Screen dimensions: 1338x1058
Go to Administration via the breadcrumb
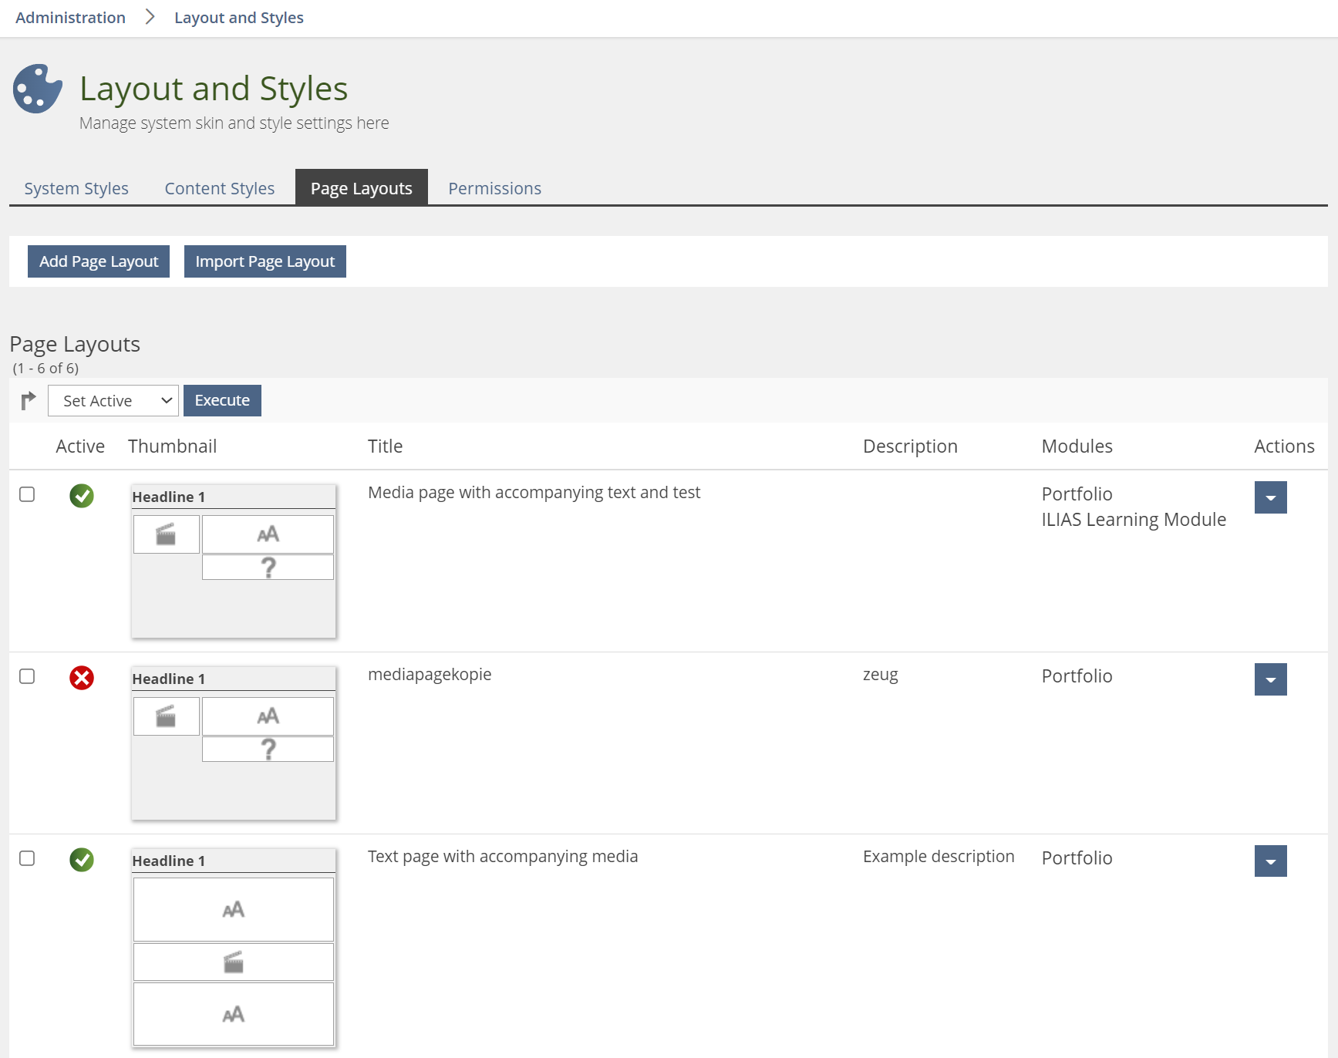(70, 17)
